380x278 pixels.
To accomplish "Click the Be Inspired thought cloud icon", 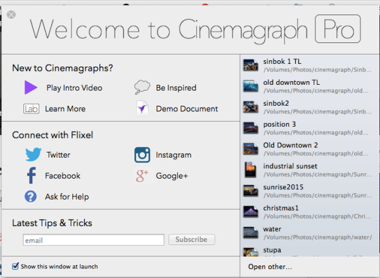I will point(142,87).
